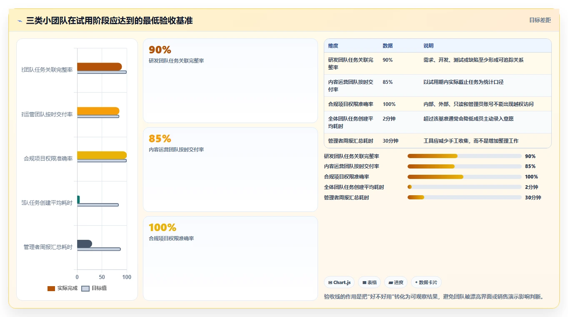
Task: Click table cell 合规项目权限准确率
Action: coord(351,104)
